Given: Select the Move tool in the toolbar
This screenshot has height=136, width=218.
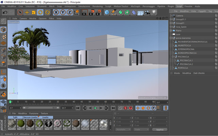Looking at the screenshot, I should pyautogui.click(x=27, y=13).
